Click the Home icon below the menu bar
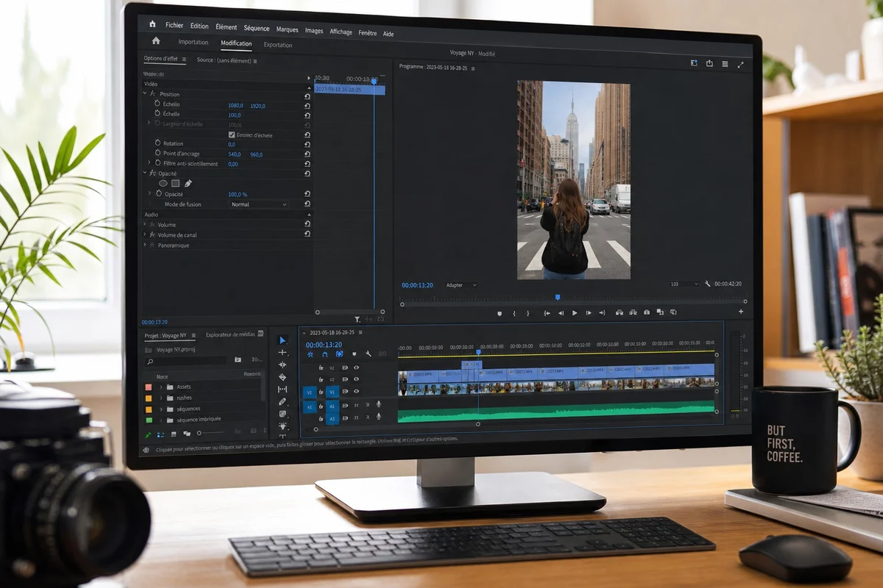This screenshot has height=588, width=883. click(x=155, y=41)
